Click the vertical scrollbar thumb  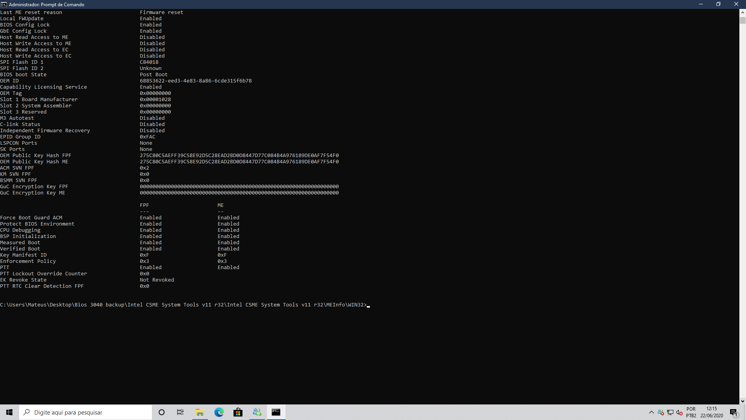pos(743,21)
